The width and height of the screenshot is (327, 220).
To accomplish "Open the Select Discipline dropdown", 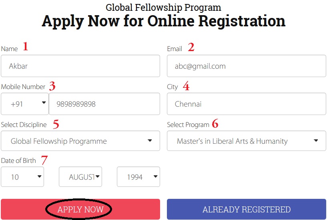I will [80, 141].
